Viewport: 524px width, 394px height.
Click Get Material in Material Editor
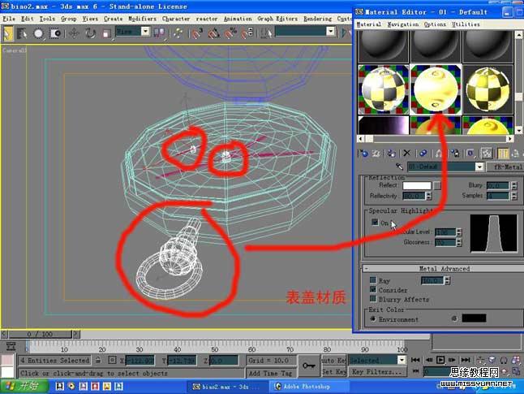coord(363,154)
